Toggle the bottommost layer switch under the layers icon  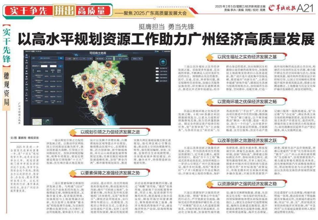click(x=157, y=81)
